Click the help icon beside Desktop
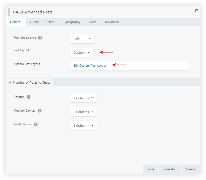206x180 pixels. [x=29, y=97]
